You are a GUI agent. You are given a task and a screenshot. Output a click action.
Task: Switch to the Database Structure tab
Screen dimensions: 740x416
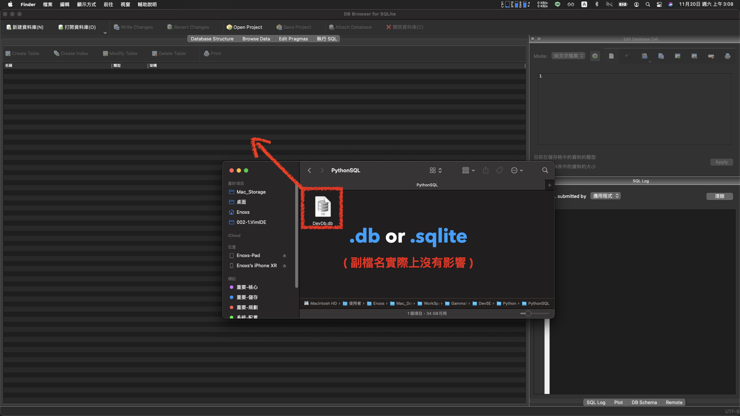click(x=212, y=39)
